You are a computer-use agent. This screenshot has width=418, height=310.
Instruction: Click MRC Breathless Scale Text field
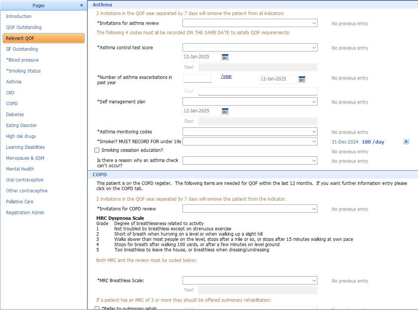(x=258, y=290)
